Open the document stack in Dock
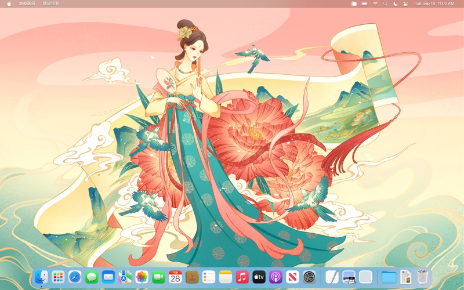Screen dimensions: 464x290 point(405,277)
